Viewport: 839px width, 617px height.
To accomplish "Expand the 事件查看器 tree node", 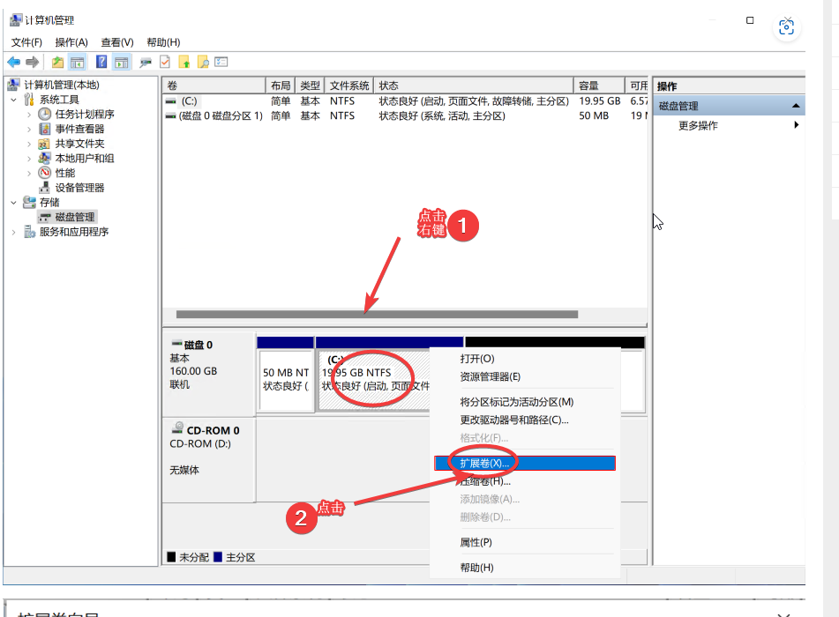I will tap(29, 129).
